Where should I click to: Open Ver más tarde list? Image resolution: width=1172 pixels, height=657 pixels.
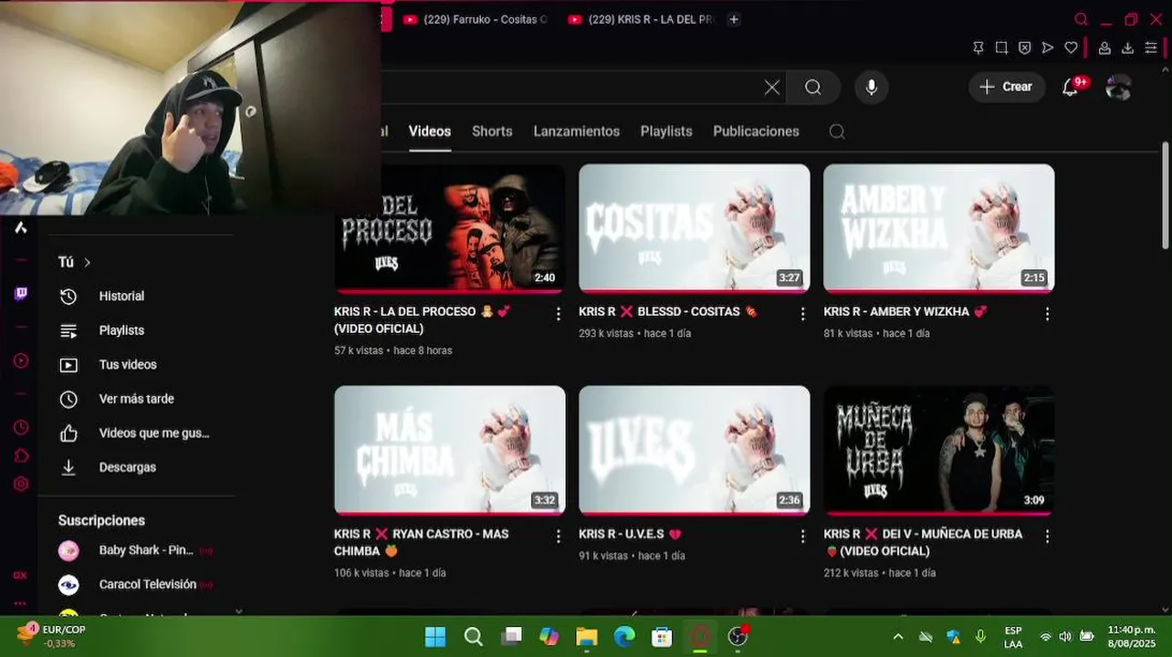137,399
